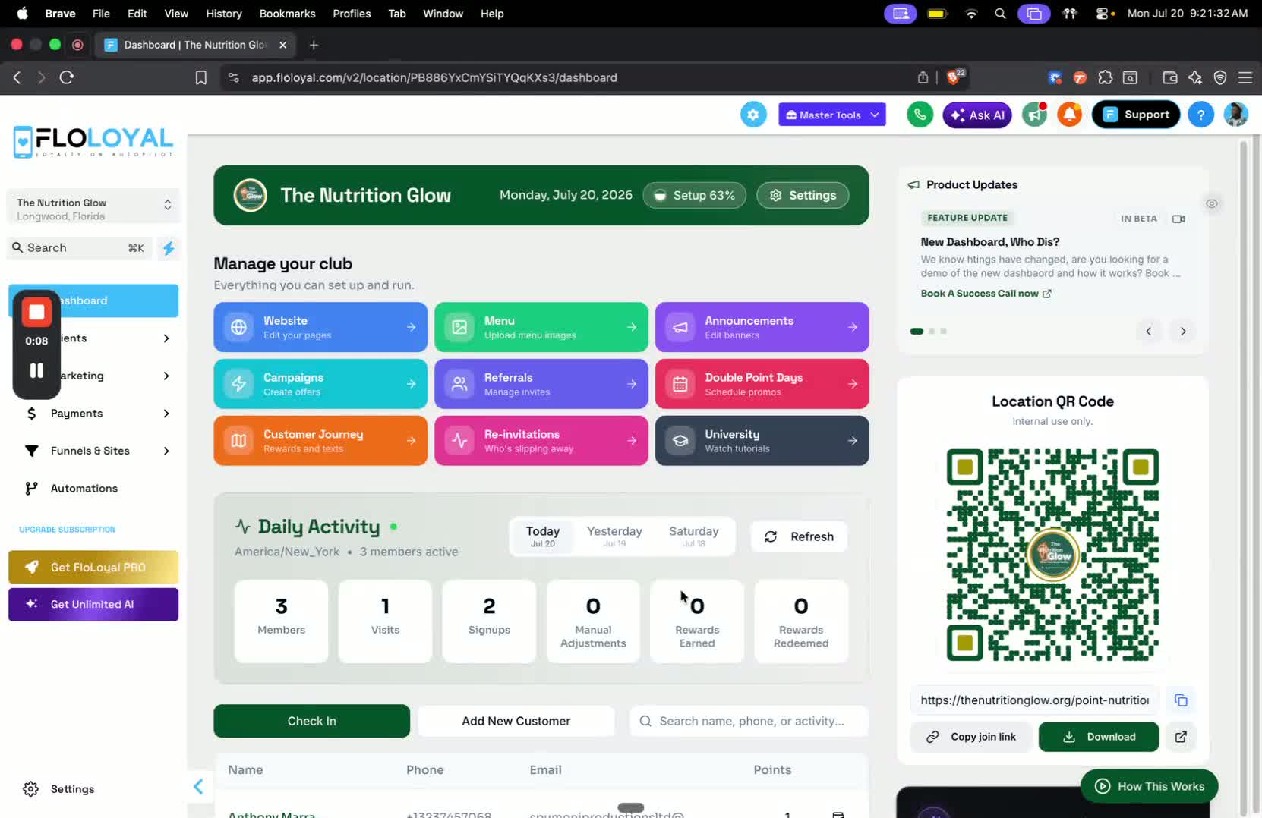Open the Settings sidebar item
The width and height of the screenshot is (1262, 818).
click(72, 789)
